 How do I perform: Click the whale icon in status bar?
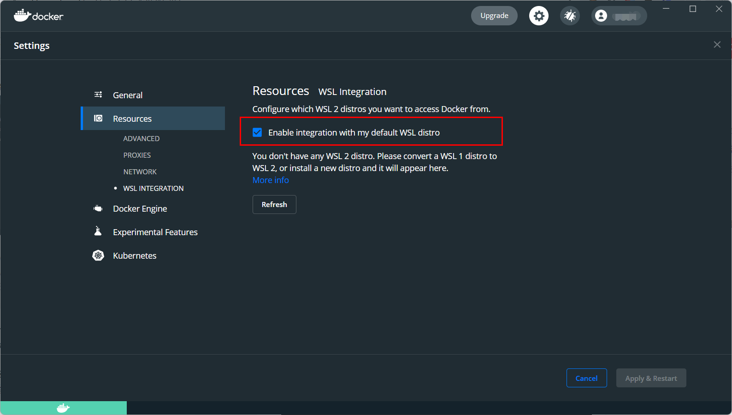tap(63, 408)
